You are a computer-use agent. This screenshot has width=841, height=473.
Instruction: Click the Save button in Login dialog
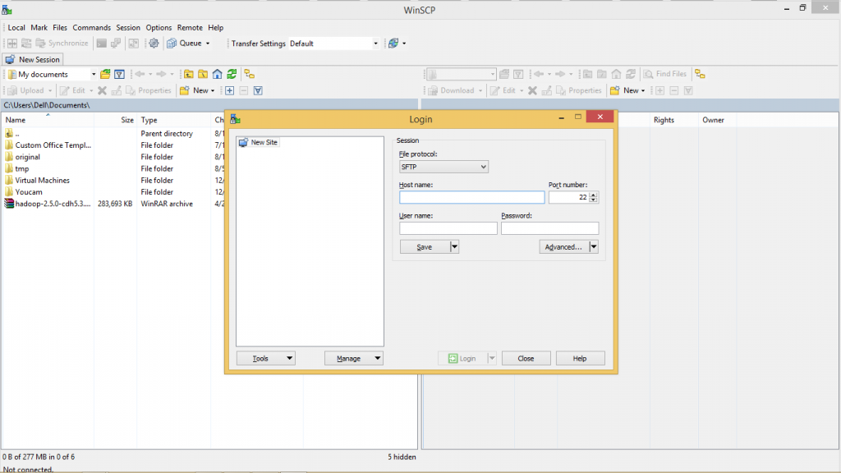coord(425,246)
